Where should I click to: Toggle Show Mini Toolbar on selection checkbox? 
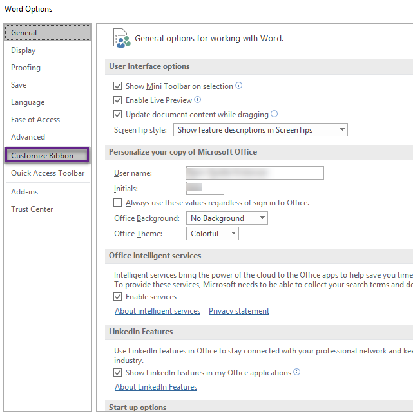(x=117, y=86)
